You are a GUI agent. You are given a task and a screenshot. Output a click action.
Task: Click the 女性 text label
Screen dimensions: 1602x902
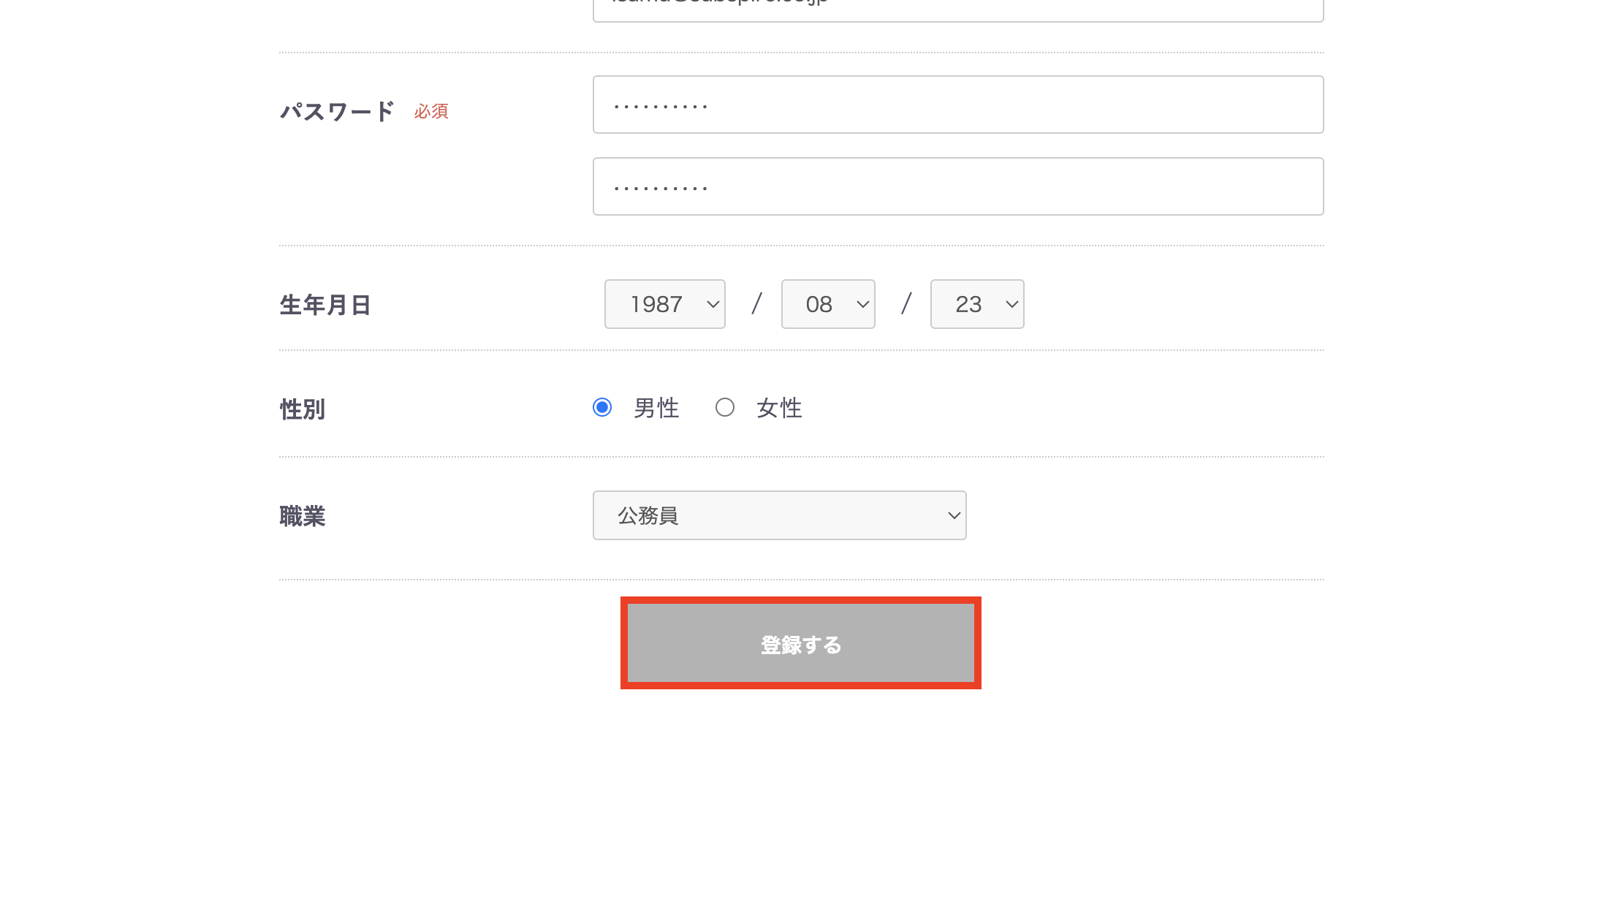click(x=779, y=408)
